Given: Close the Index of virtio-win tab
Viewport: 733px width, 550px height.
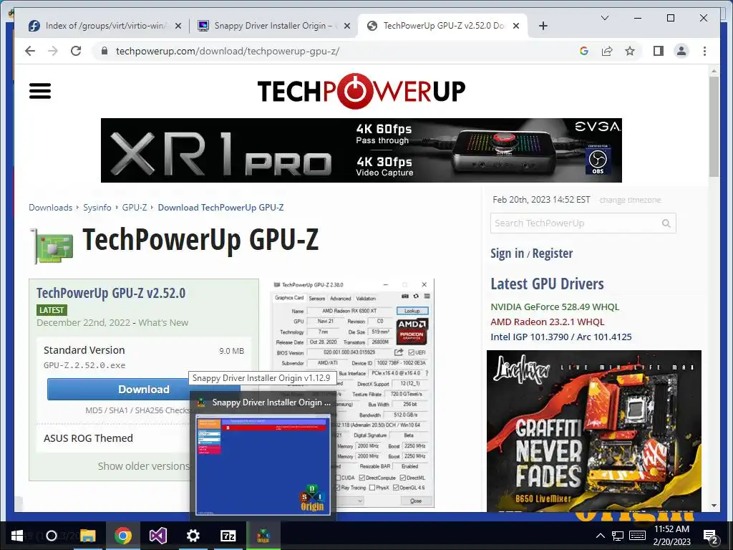Looking at the screenshot, I should pos(178,26).
